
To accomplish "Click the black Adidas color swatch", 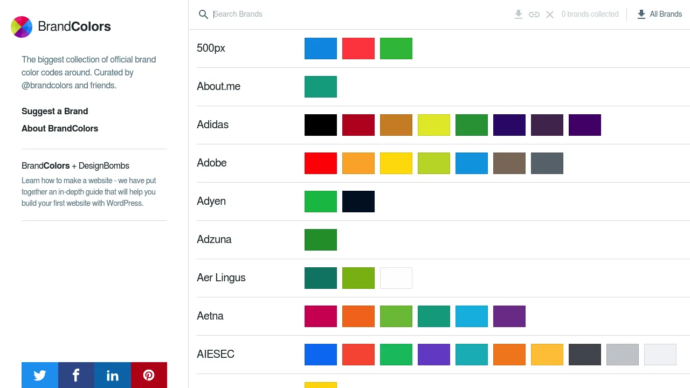I will (x=320, y=124).
